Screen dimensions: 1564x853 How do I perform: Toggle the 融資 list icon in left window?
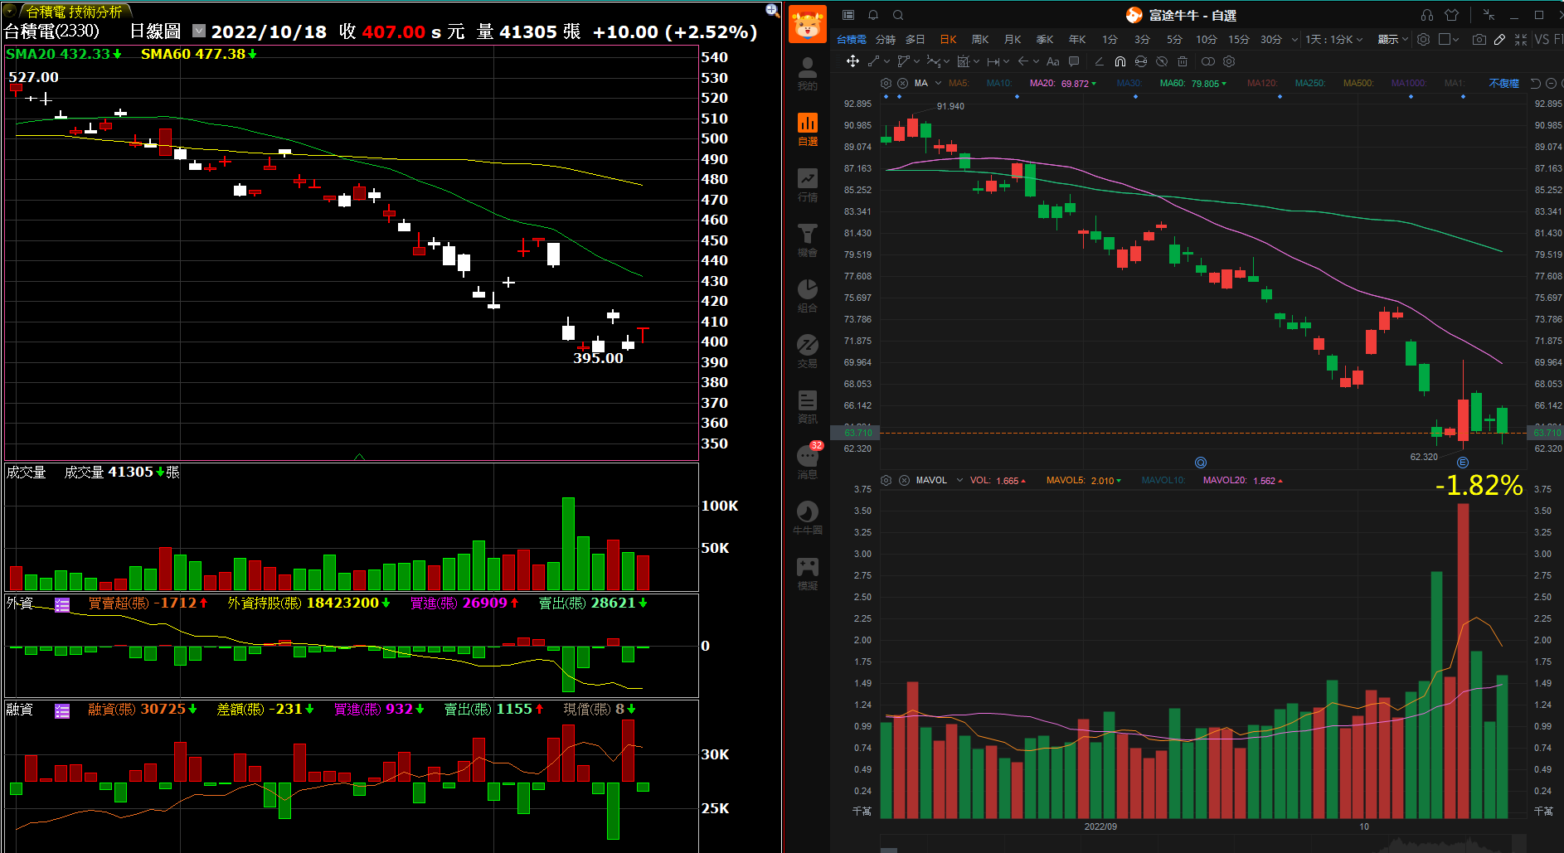tap(62, 711)
